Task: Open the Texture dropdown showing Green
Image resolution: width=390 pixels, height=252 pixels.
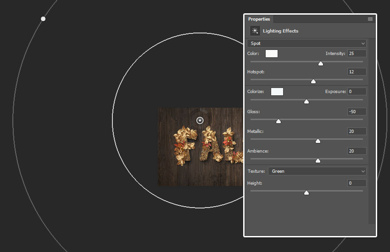Action: (x=317, y=171)
